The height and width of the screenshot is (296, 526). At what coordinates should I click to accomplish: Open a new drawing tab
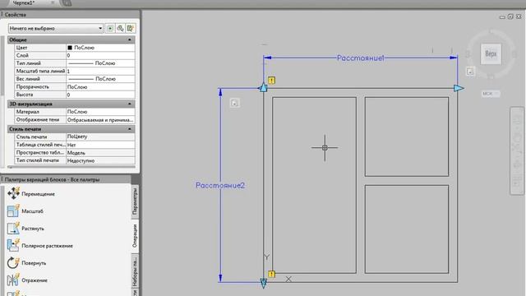point(67,3)
